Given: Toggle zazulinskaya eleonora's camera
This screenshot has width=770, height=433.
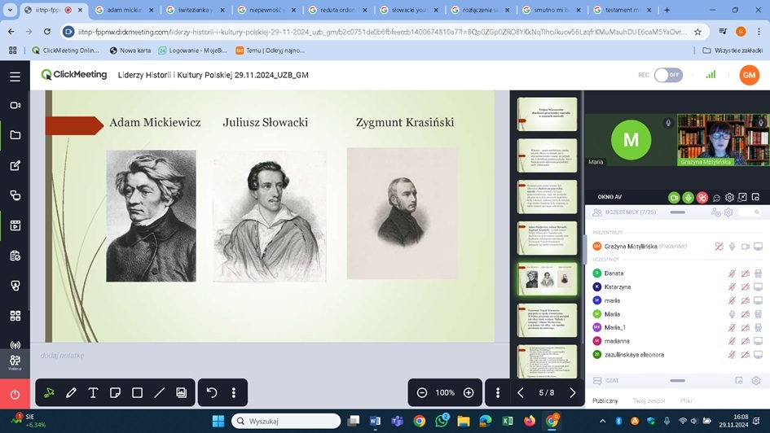Looking at the screenshot, I should 745,355.
